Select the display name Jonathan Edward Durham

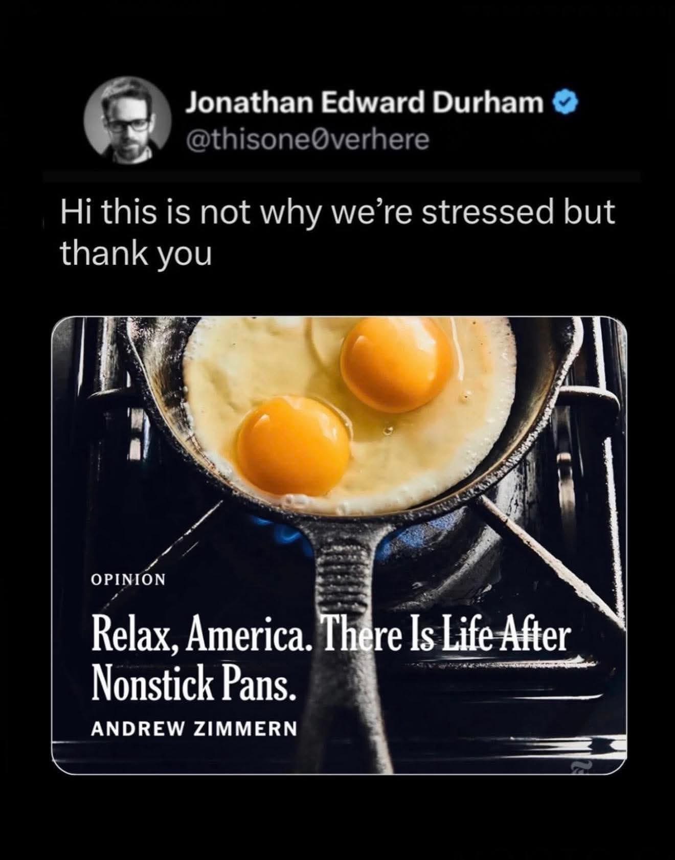point(364,104)
